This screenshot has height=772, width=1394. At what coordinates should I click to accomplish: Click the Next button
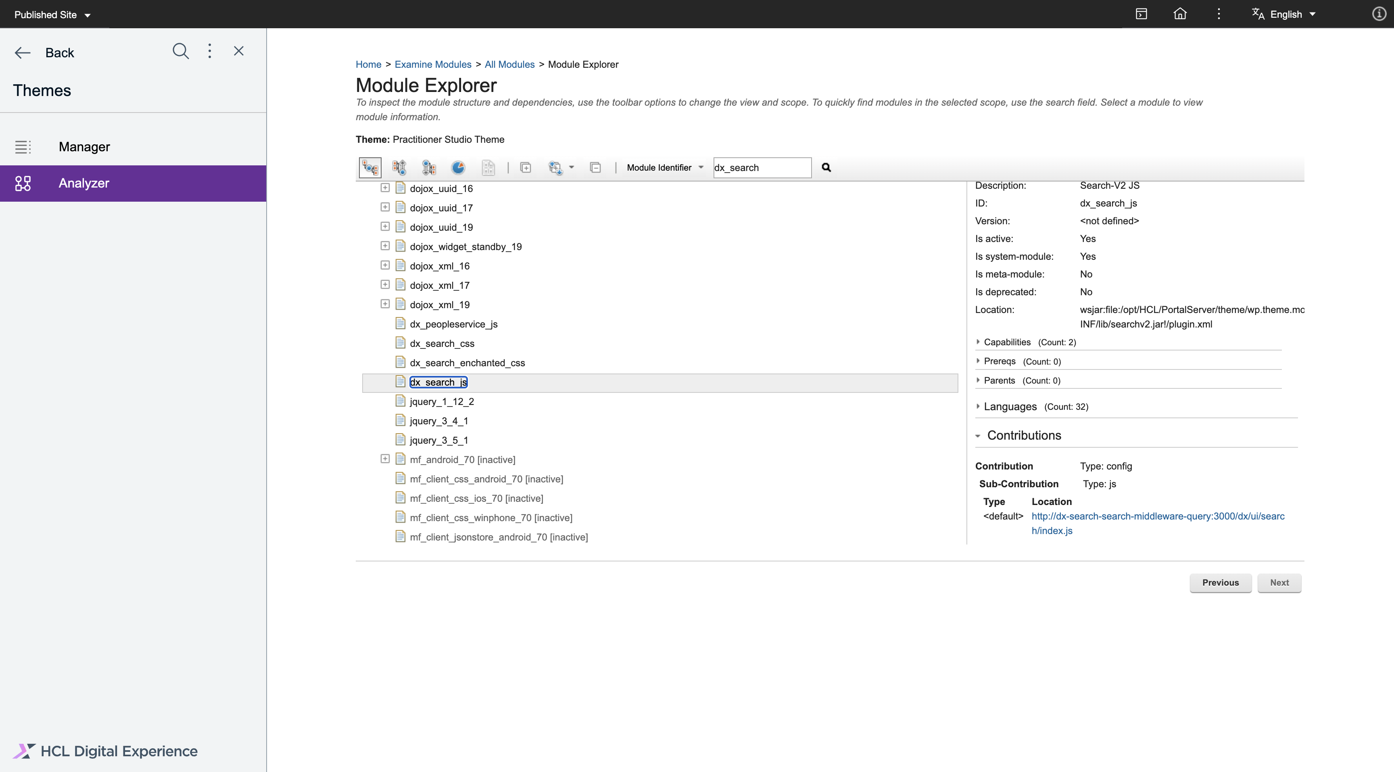[x=1279, y=583]
